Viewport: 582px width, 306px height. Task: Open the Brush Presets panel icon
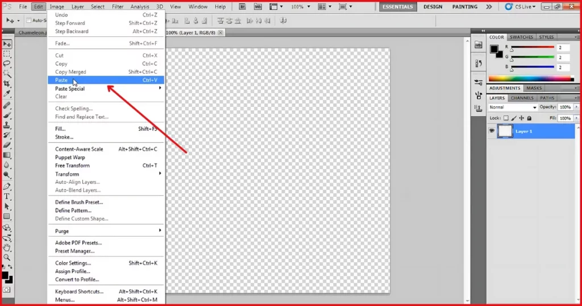pyautogui.click(x=479, y=82)
